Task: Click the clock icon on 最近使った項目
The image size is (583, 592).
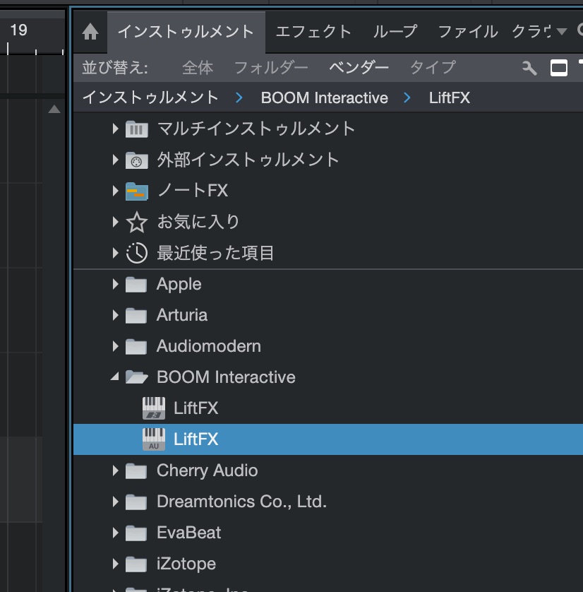Action: tap(136, 253)
